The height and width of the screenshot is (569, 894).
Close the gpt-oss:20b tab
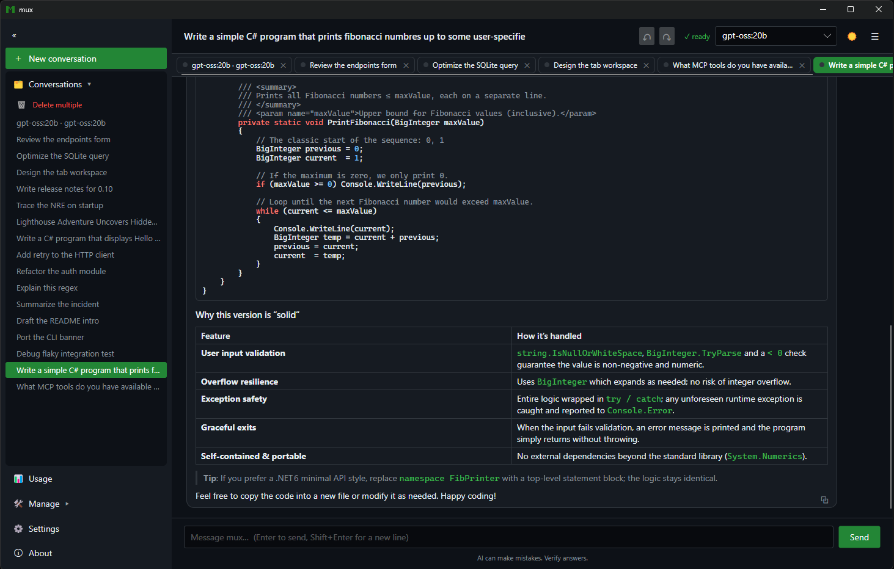[283, 65]
